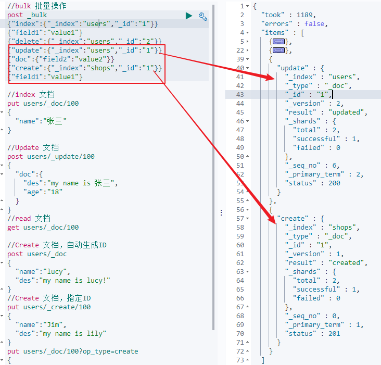Click the put users/_doc/100?op_type=create line

click(73, 351)
